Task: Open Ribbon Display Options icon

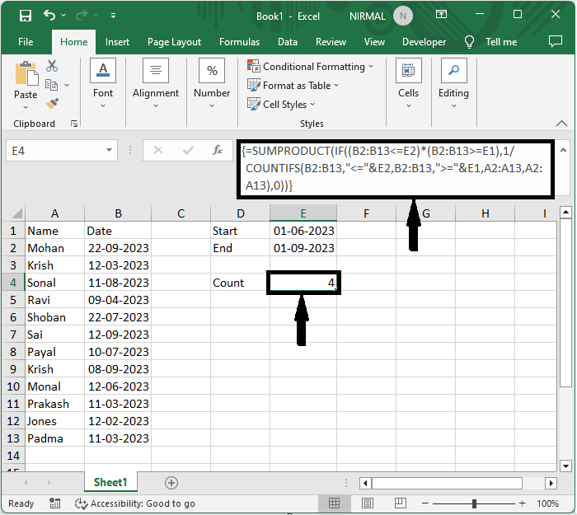Action: pos(441,14)
